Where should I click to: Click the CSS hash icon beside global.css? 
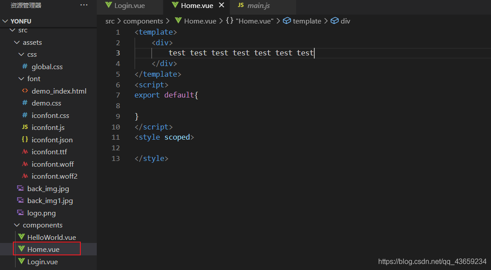(x=25, y=67)
